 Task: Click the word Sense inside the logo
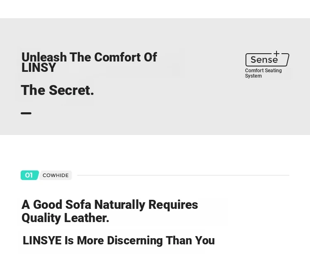264,60
